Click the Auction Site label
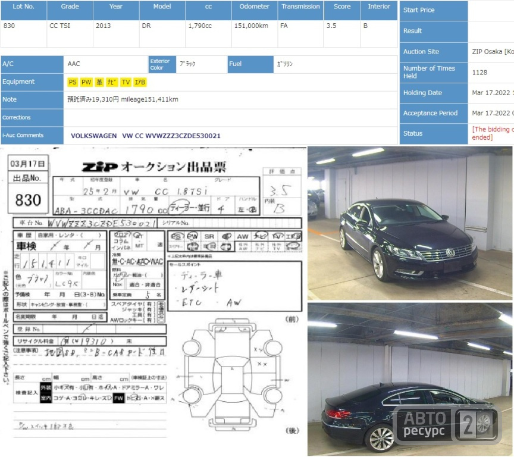Screen dimensions: 514x457 point(434,52)
